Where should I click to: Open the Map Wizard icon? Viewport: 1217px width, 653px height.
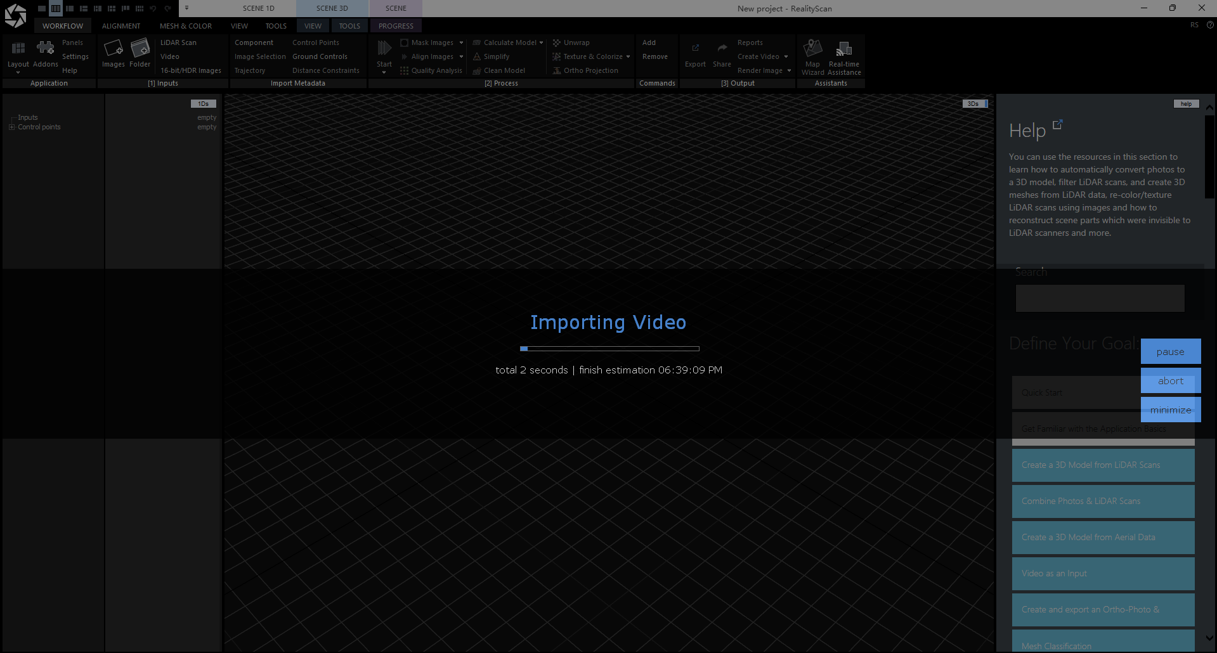tap(813, 48)
